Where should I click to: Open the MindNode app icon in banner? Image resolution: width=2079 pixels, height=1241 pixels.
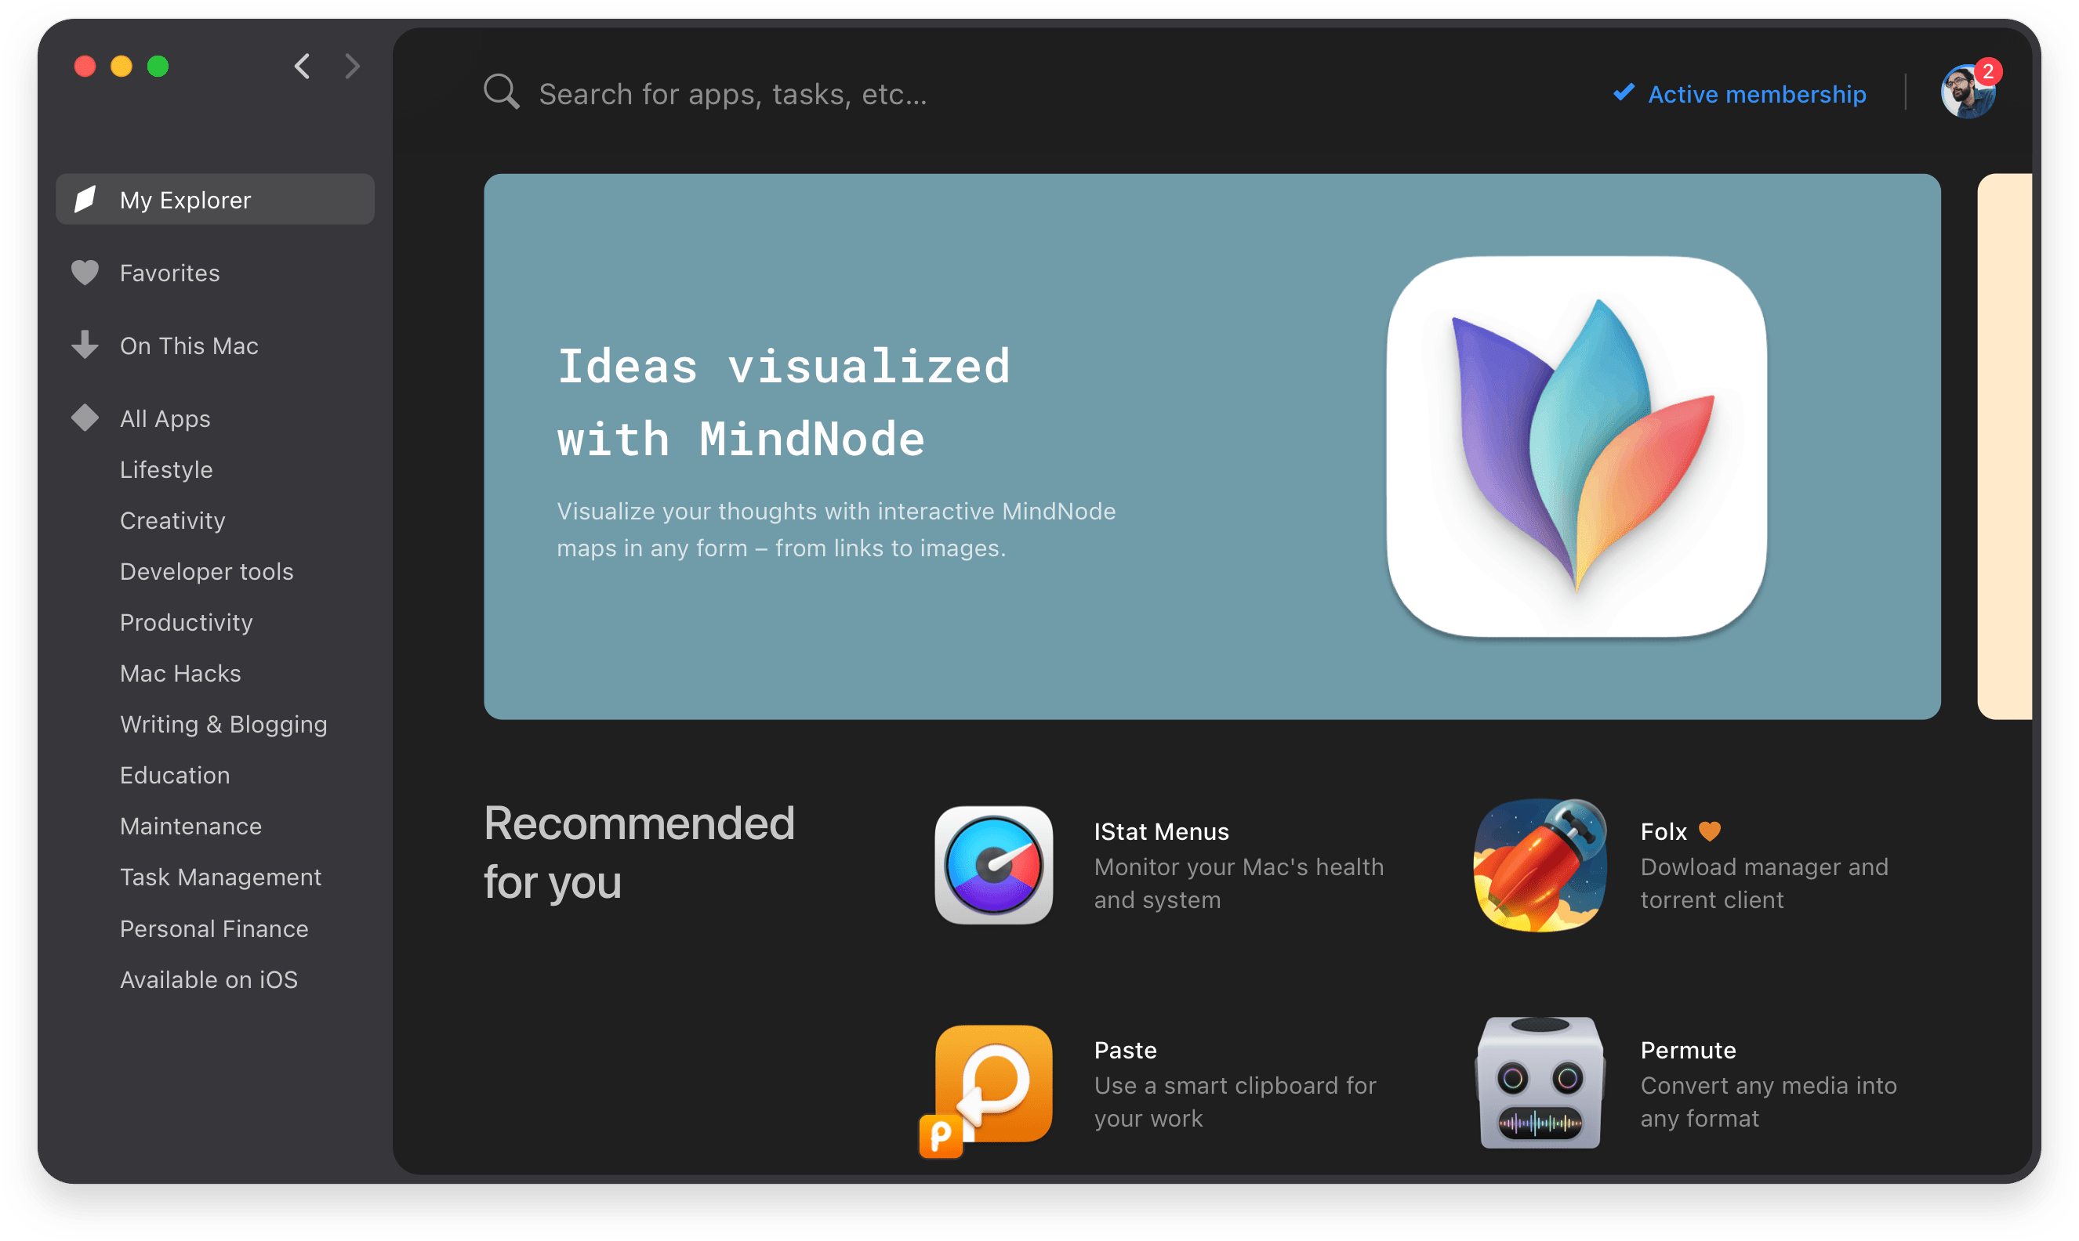tap(1576, 447)
